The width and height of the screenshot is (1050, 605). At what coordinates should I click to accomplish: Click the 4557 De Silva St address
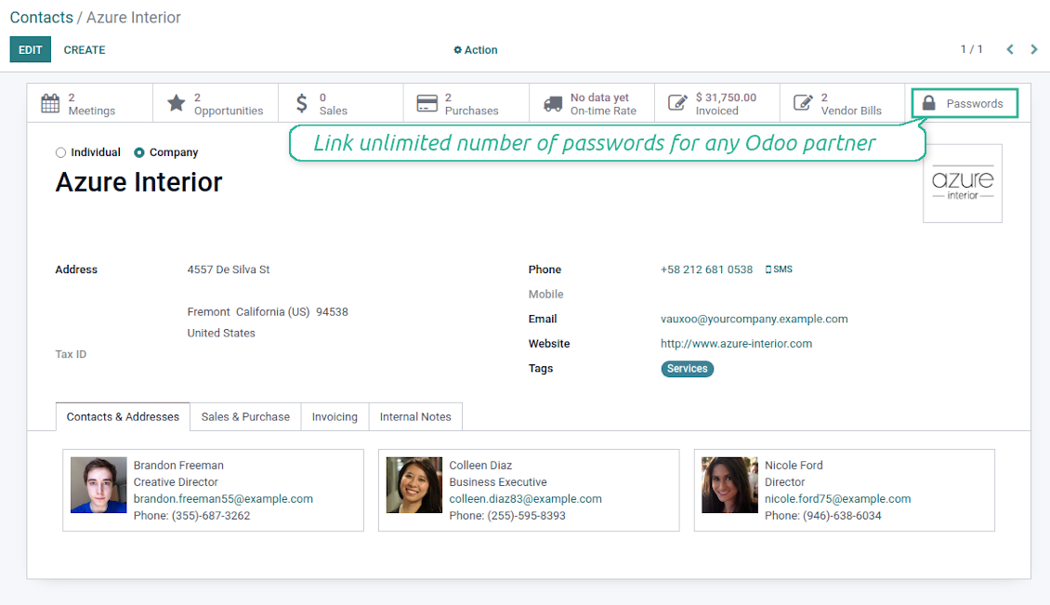229,270
